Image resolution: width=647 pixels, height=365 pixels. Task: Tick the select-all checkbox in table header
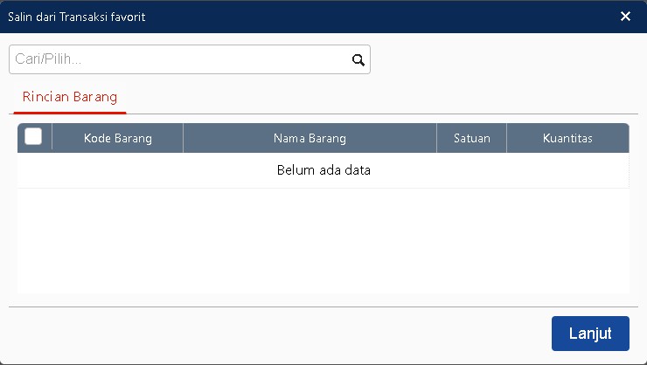(x=33, y=137)
